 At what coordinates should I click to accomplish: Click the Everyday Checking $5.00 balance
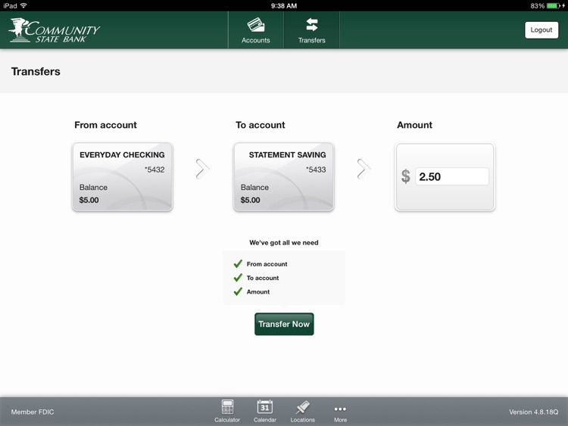pos(89,200)
